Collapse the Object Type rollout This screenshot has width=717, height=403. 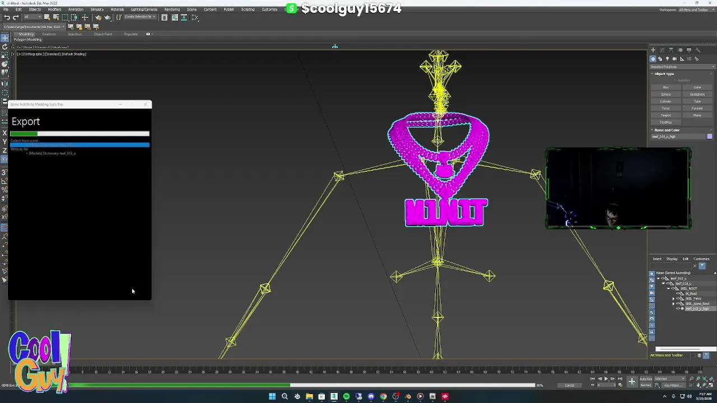click(x=664, y=74)
